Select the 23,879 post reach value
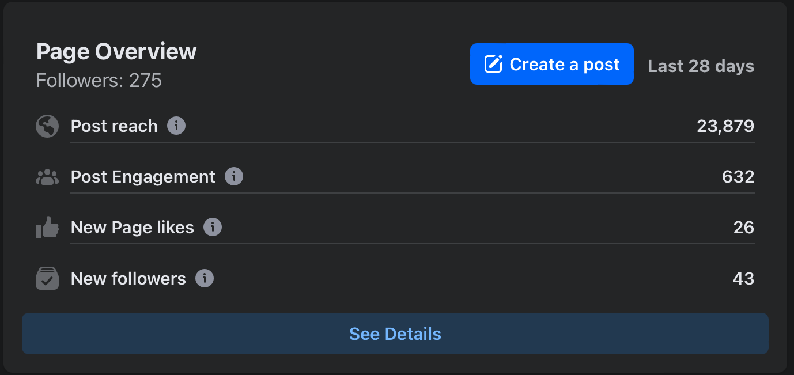The height and width of the screenshot is (375, 794). click(725, 126)
